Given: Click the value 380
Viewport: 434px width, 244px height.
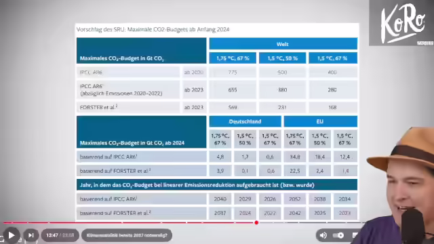Looking at the screenshot, I should point(282,89).
